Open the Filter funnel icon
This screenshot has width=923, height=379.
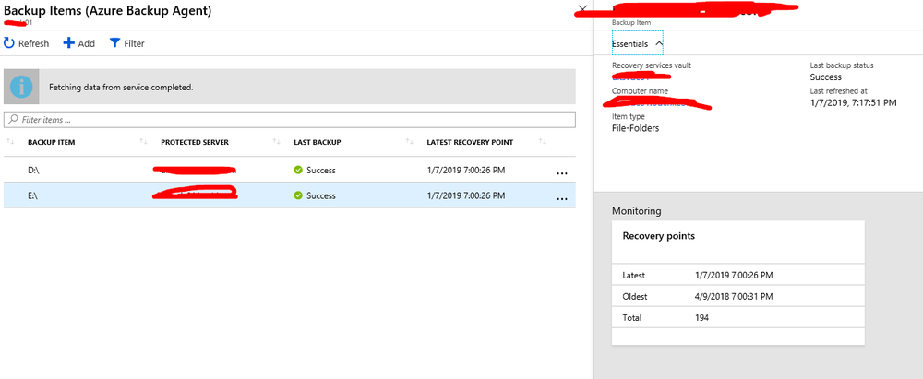[114, 43]
